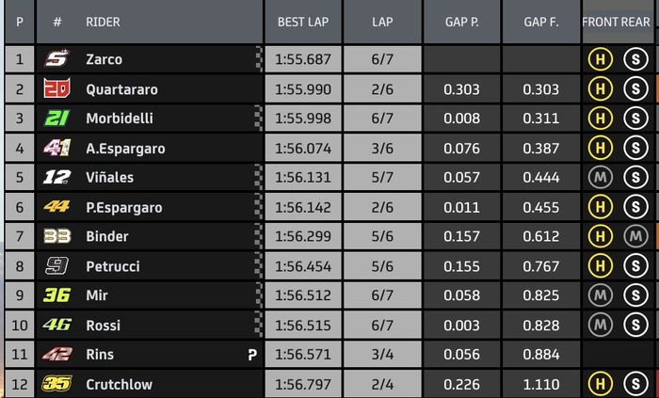Click Morbidelli's green number 21 logo
The image size is (659, 398).
tap(56, 118)
